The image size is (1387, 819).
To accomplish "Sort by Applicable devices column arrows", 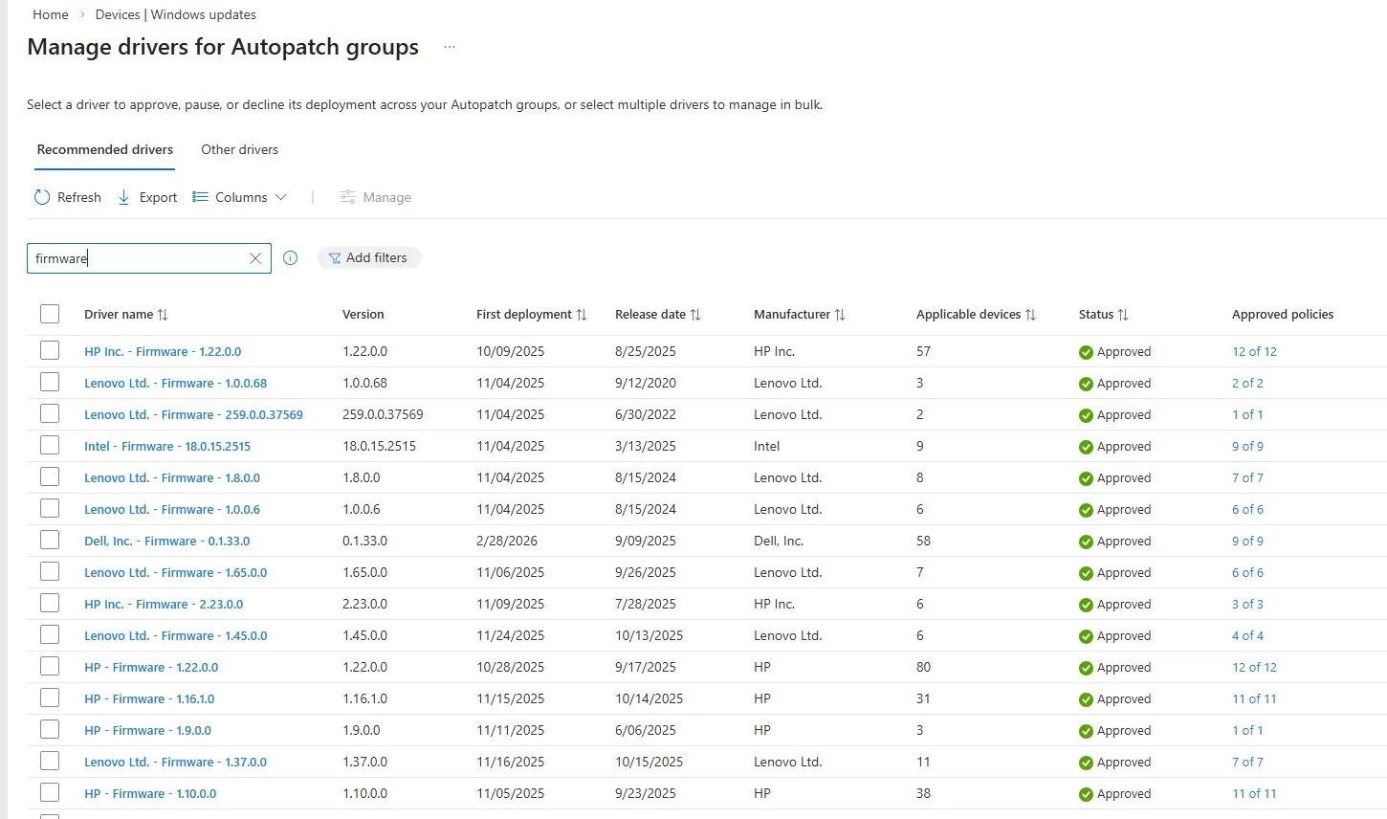I will 1030,315.
